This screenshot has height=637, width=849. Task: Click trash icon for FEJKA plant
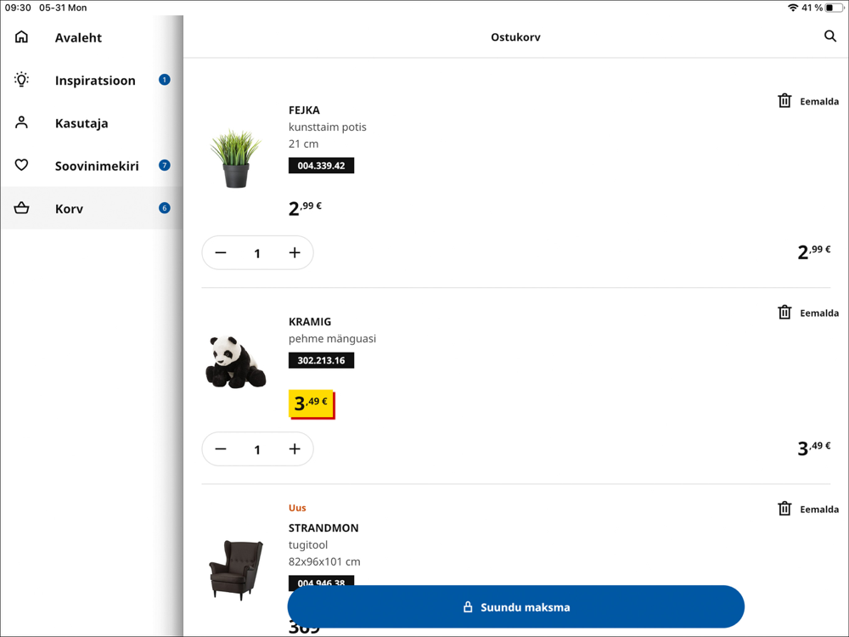[x=784, y=101]
